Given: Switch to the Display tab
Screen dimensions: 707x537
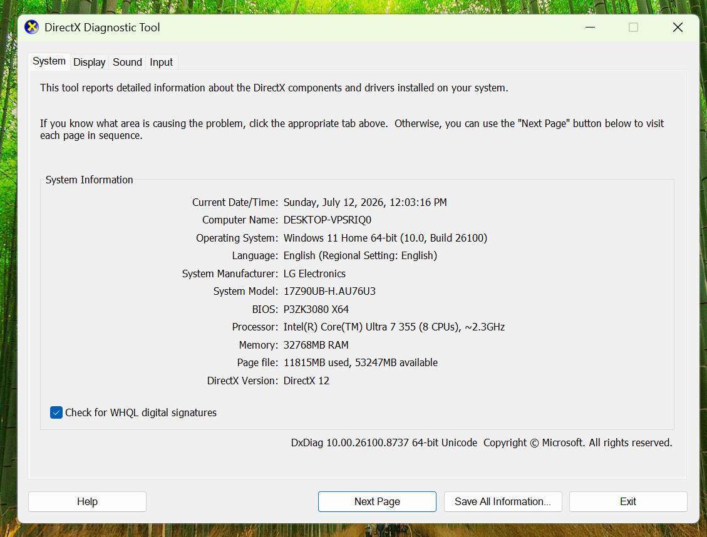Looking at the screenshot, I should pos(90,62).
